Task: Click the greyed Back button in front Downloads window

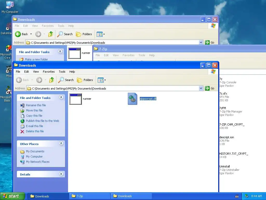Action: point(23,80)
